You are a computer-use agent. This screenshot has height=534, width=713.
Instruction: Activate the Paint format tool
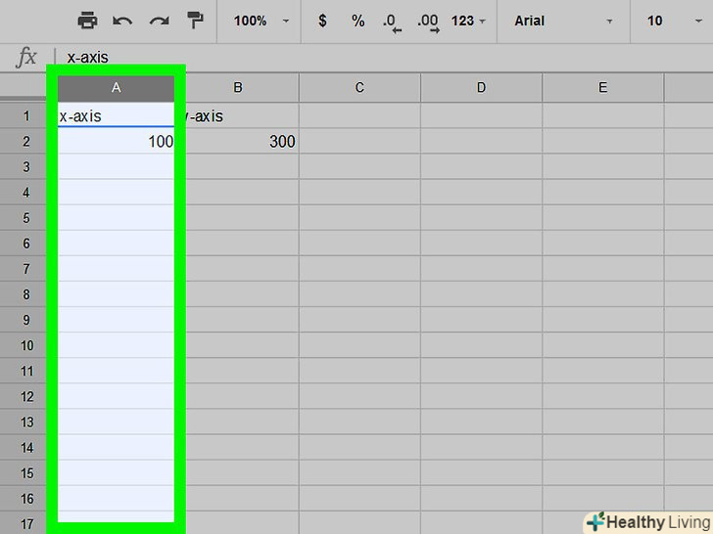point(195,21)
